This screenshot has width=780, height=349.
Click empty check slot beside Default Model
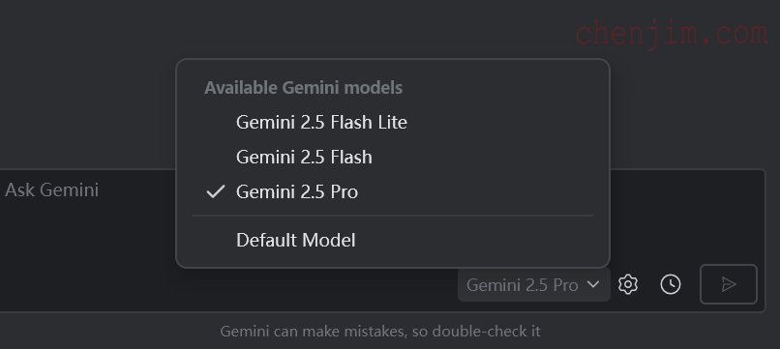pyautogui.click(x=216, y=240)
